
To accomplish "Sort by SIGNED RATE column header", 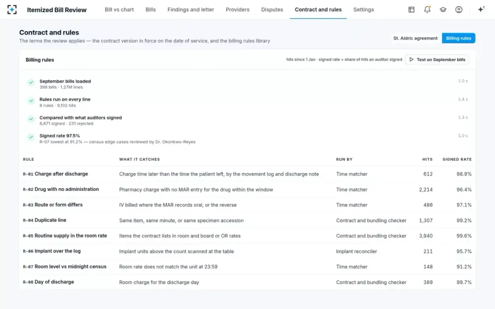I will click(457, 159).
